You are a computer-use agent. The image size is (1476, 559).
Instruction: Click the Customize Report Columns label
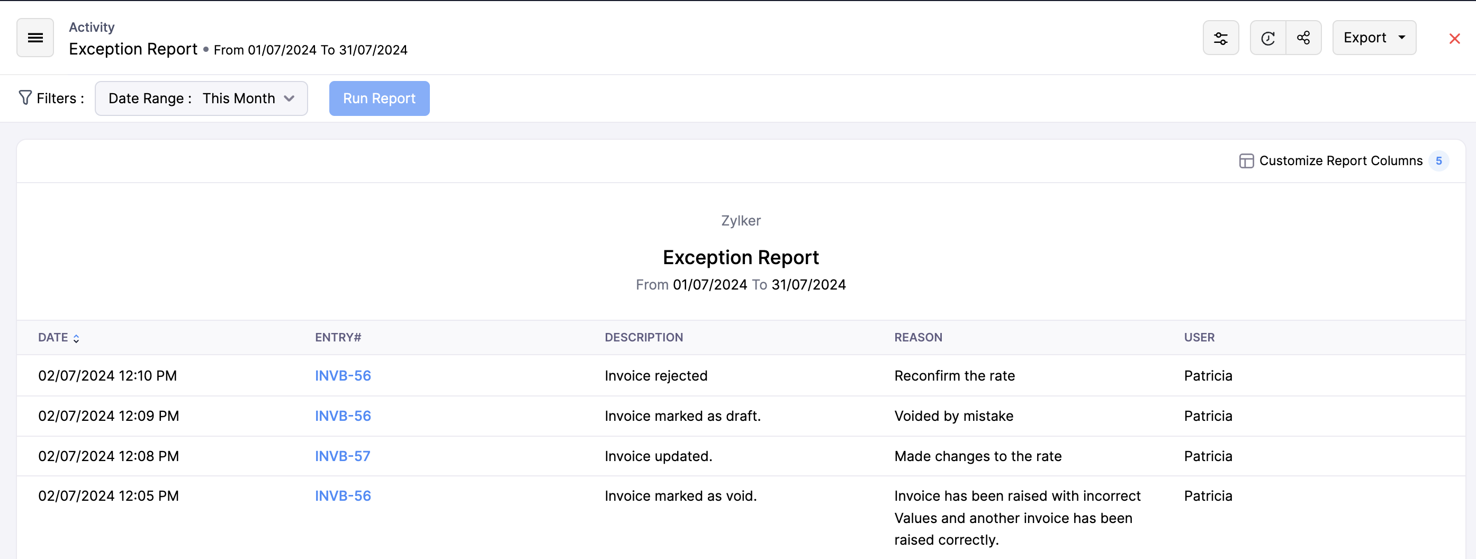click(1341, 161)
